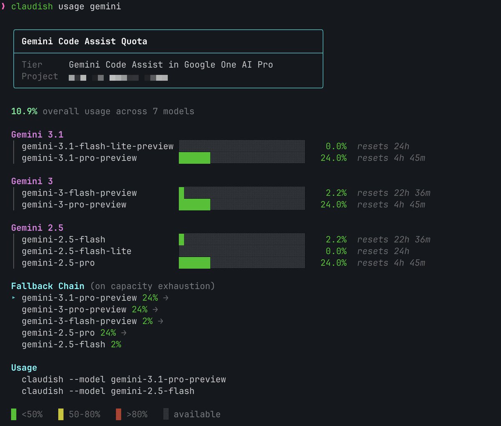Click the 'gemini-3.1-pro-preview' quota row label
Viewport: 501px width, 426px height.
tap(79, 158)
